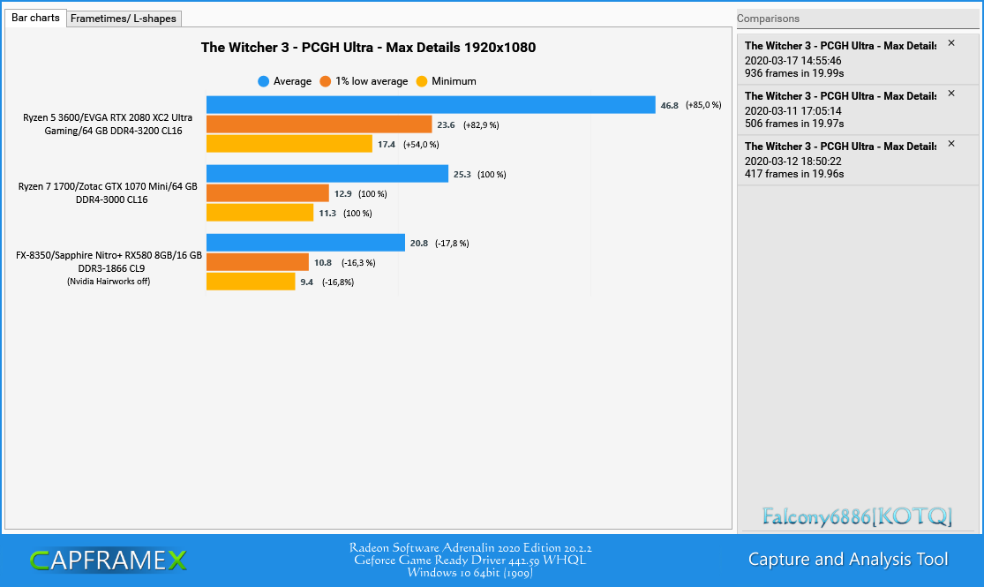This screenshot has width=984, height=587.
Task: Click the (-16,3 %) percentage label
Action: coord(358,262)
